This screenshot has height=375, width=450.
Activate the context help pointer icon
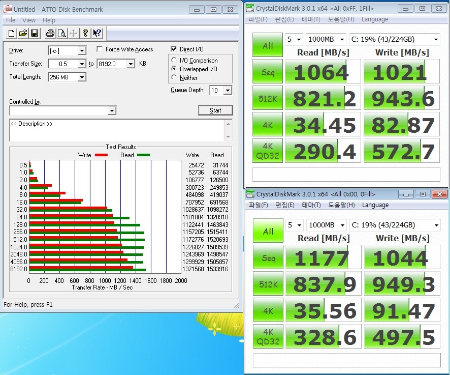click(97, 34)
